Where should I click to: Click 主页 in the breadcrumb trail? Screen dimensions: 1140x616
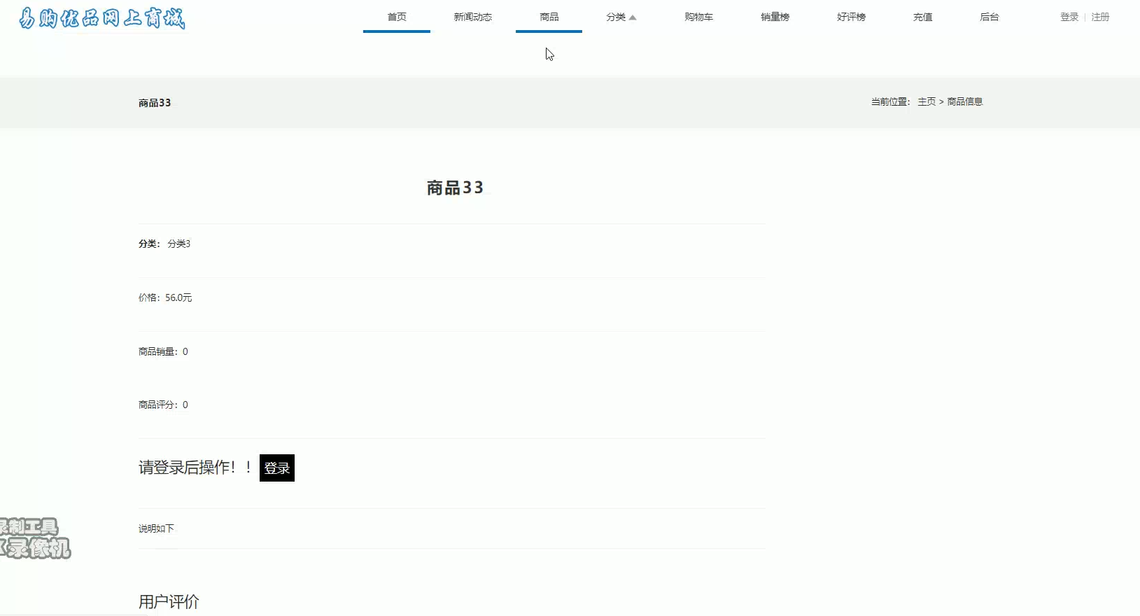[x=927, y=101]
